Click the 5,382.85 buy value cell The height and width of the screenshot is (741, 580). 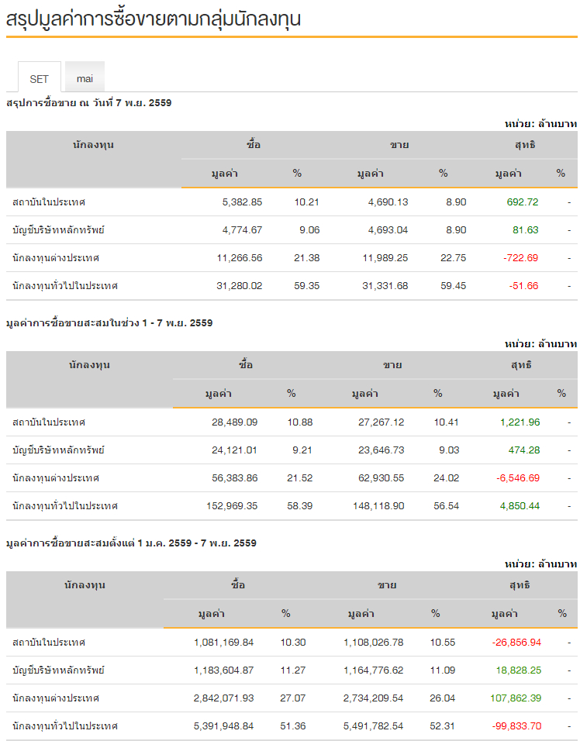pos(242,202)
